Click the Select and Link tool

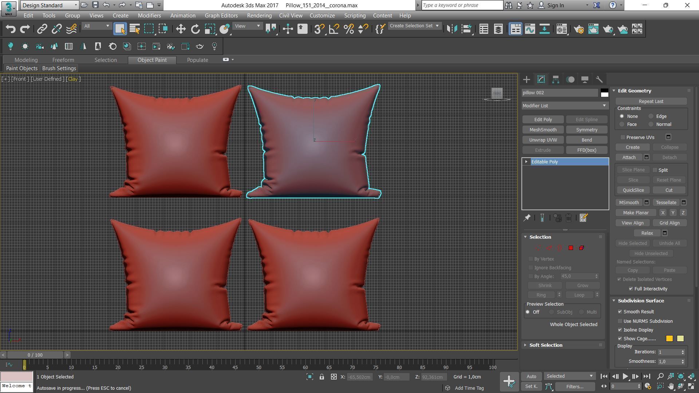[x=42, y=29]
